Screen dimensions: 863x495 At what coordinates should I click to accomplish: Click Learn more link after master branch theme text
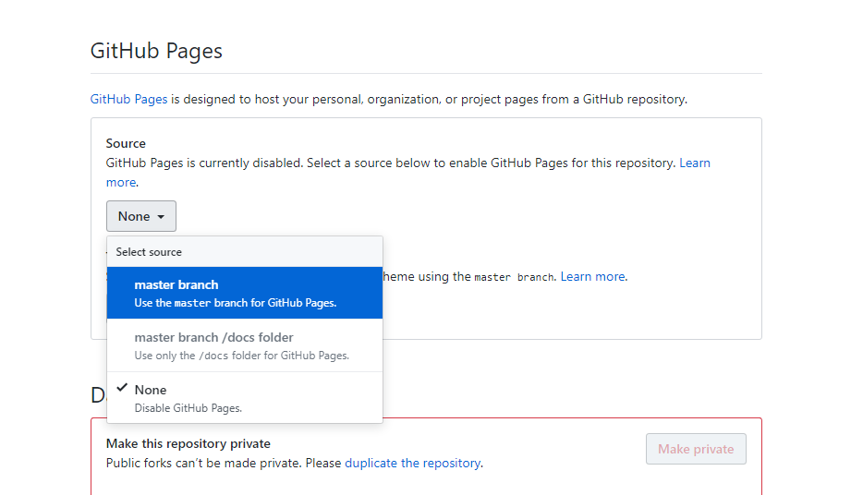coord(593,276)
